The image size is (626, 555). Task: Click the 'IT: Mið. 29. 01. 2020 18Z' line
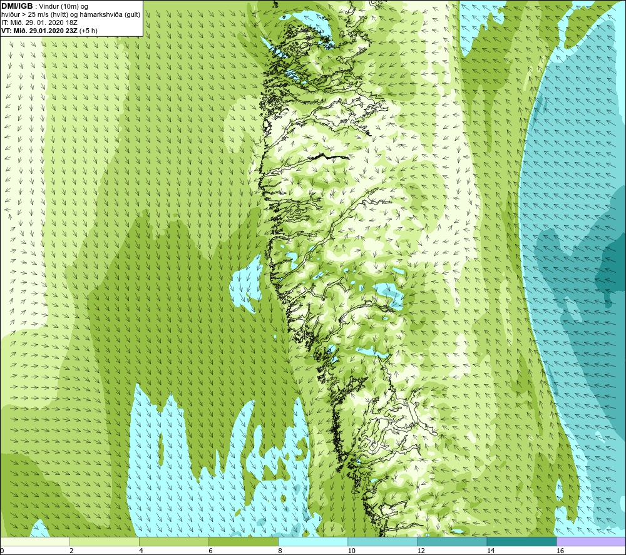[x=39, y=23]
